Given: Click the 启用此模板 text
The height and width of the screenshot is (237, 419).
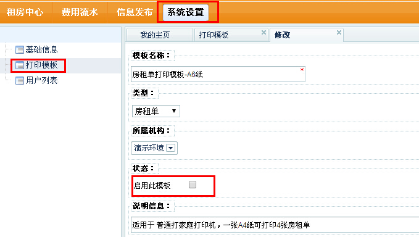Looking at the screenshot, I should coord(152,185).
